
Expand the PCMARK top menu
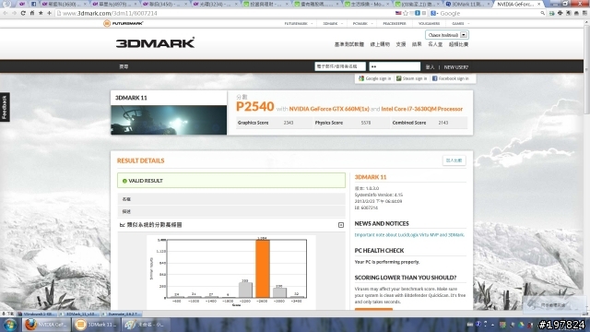click(x=362, y=23)
